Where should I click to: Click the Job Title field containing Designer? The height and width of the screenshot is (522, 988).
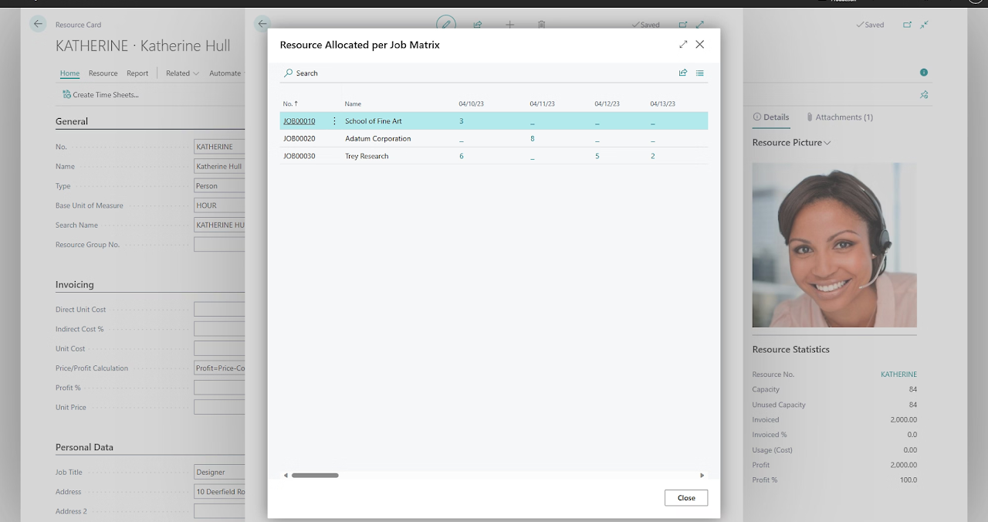tap(219, 472)
